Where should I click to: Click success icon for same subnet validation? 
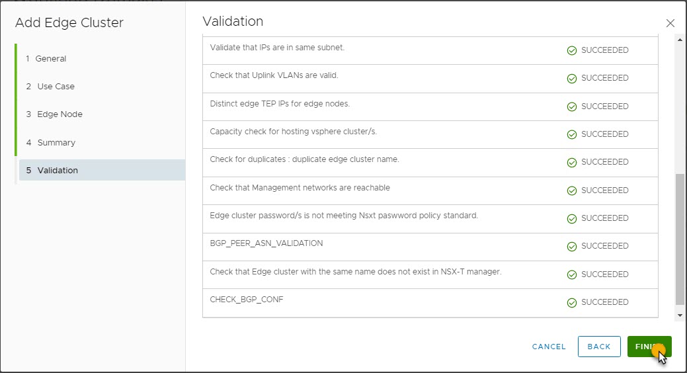point(572,50)
